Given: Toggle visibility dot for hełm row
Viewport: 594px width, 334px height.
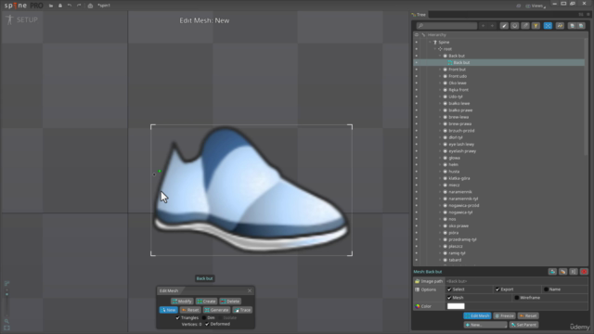Looking at the screenshot, I should (417, 165).
